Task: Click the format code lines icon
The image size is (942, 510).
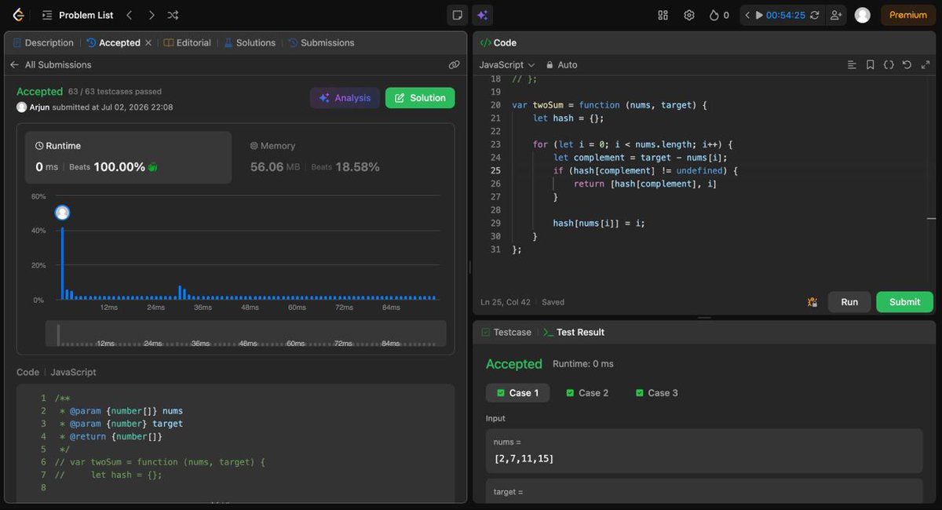Action: point(852,64)
